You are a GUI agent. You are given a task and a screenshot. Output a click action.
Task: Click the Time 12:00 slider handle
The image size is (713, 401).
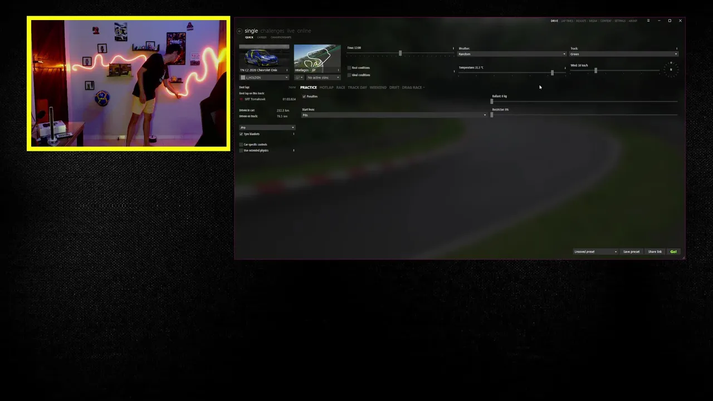[x=400, y=53]
